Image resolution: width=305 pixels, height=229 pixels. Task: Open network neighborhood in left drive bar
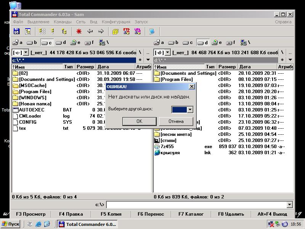pos(104,42)
